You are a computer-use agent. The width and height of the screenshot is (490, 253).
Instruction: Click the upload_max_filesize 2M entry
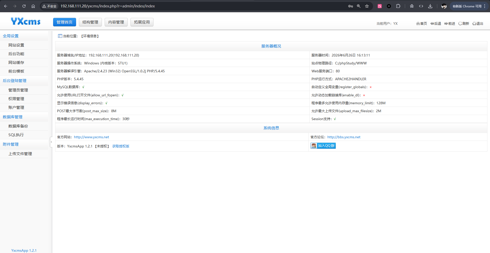coord(346,111)
